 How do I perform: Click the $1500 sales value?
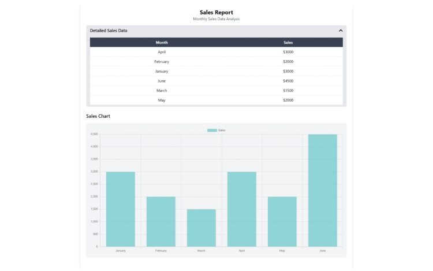[x=288, y=91]
